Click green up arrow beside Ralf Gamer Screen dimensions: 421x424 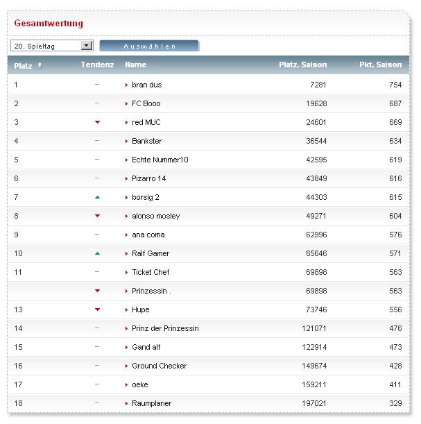pos(97,253)
